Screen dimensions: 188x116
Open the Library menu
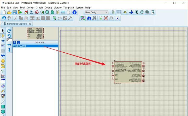tap(58, 8)
